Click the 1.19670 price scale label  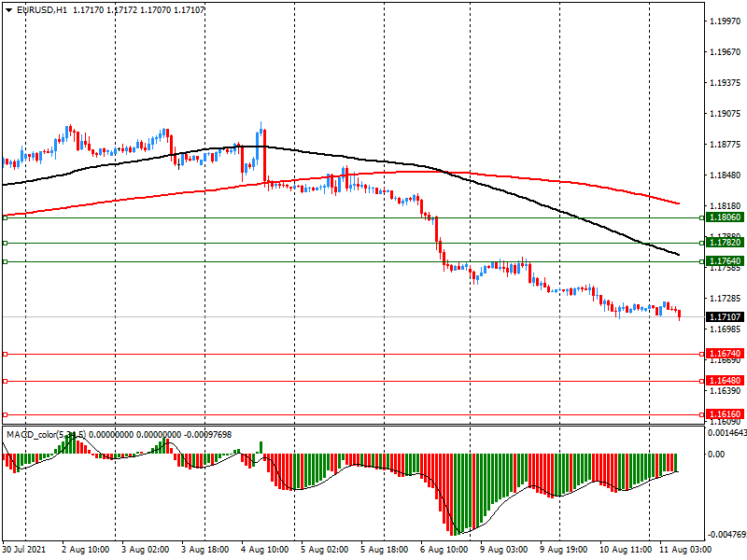726,52
